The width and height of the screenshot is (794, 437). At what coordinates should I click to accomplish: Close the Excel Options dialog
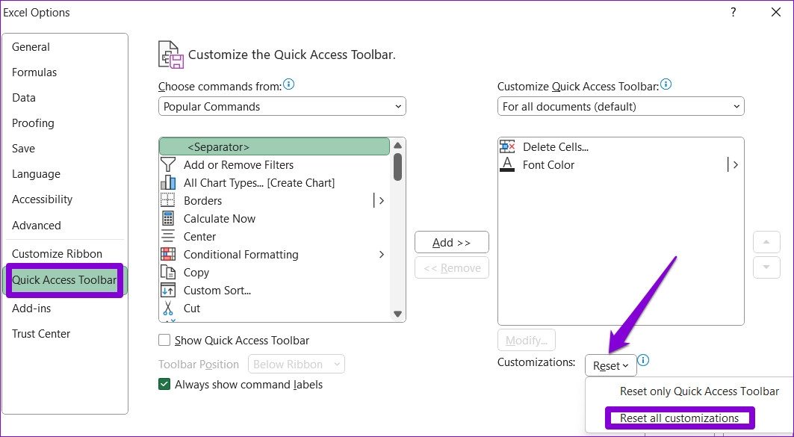[776, 12]
